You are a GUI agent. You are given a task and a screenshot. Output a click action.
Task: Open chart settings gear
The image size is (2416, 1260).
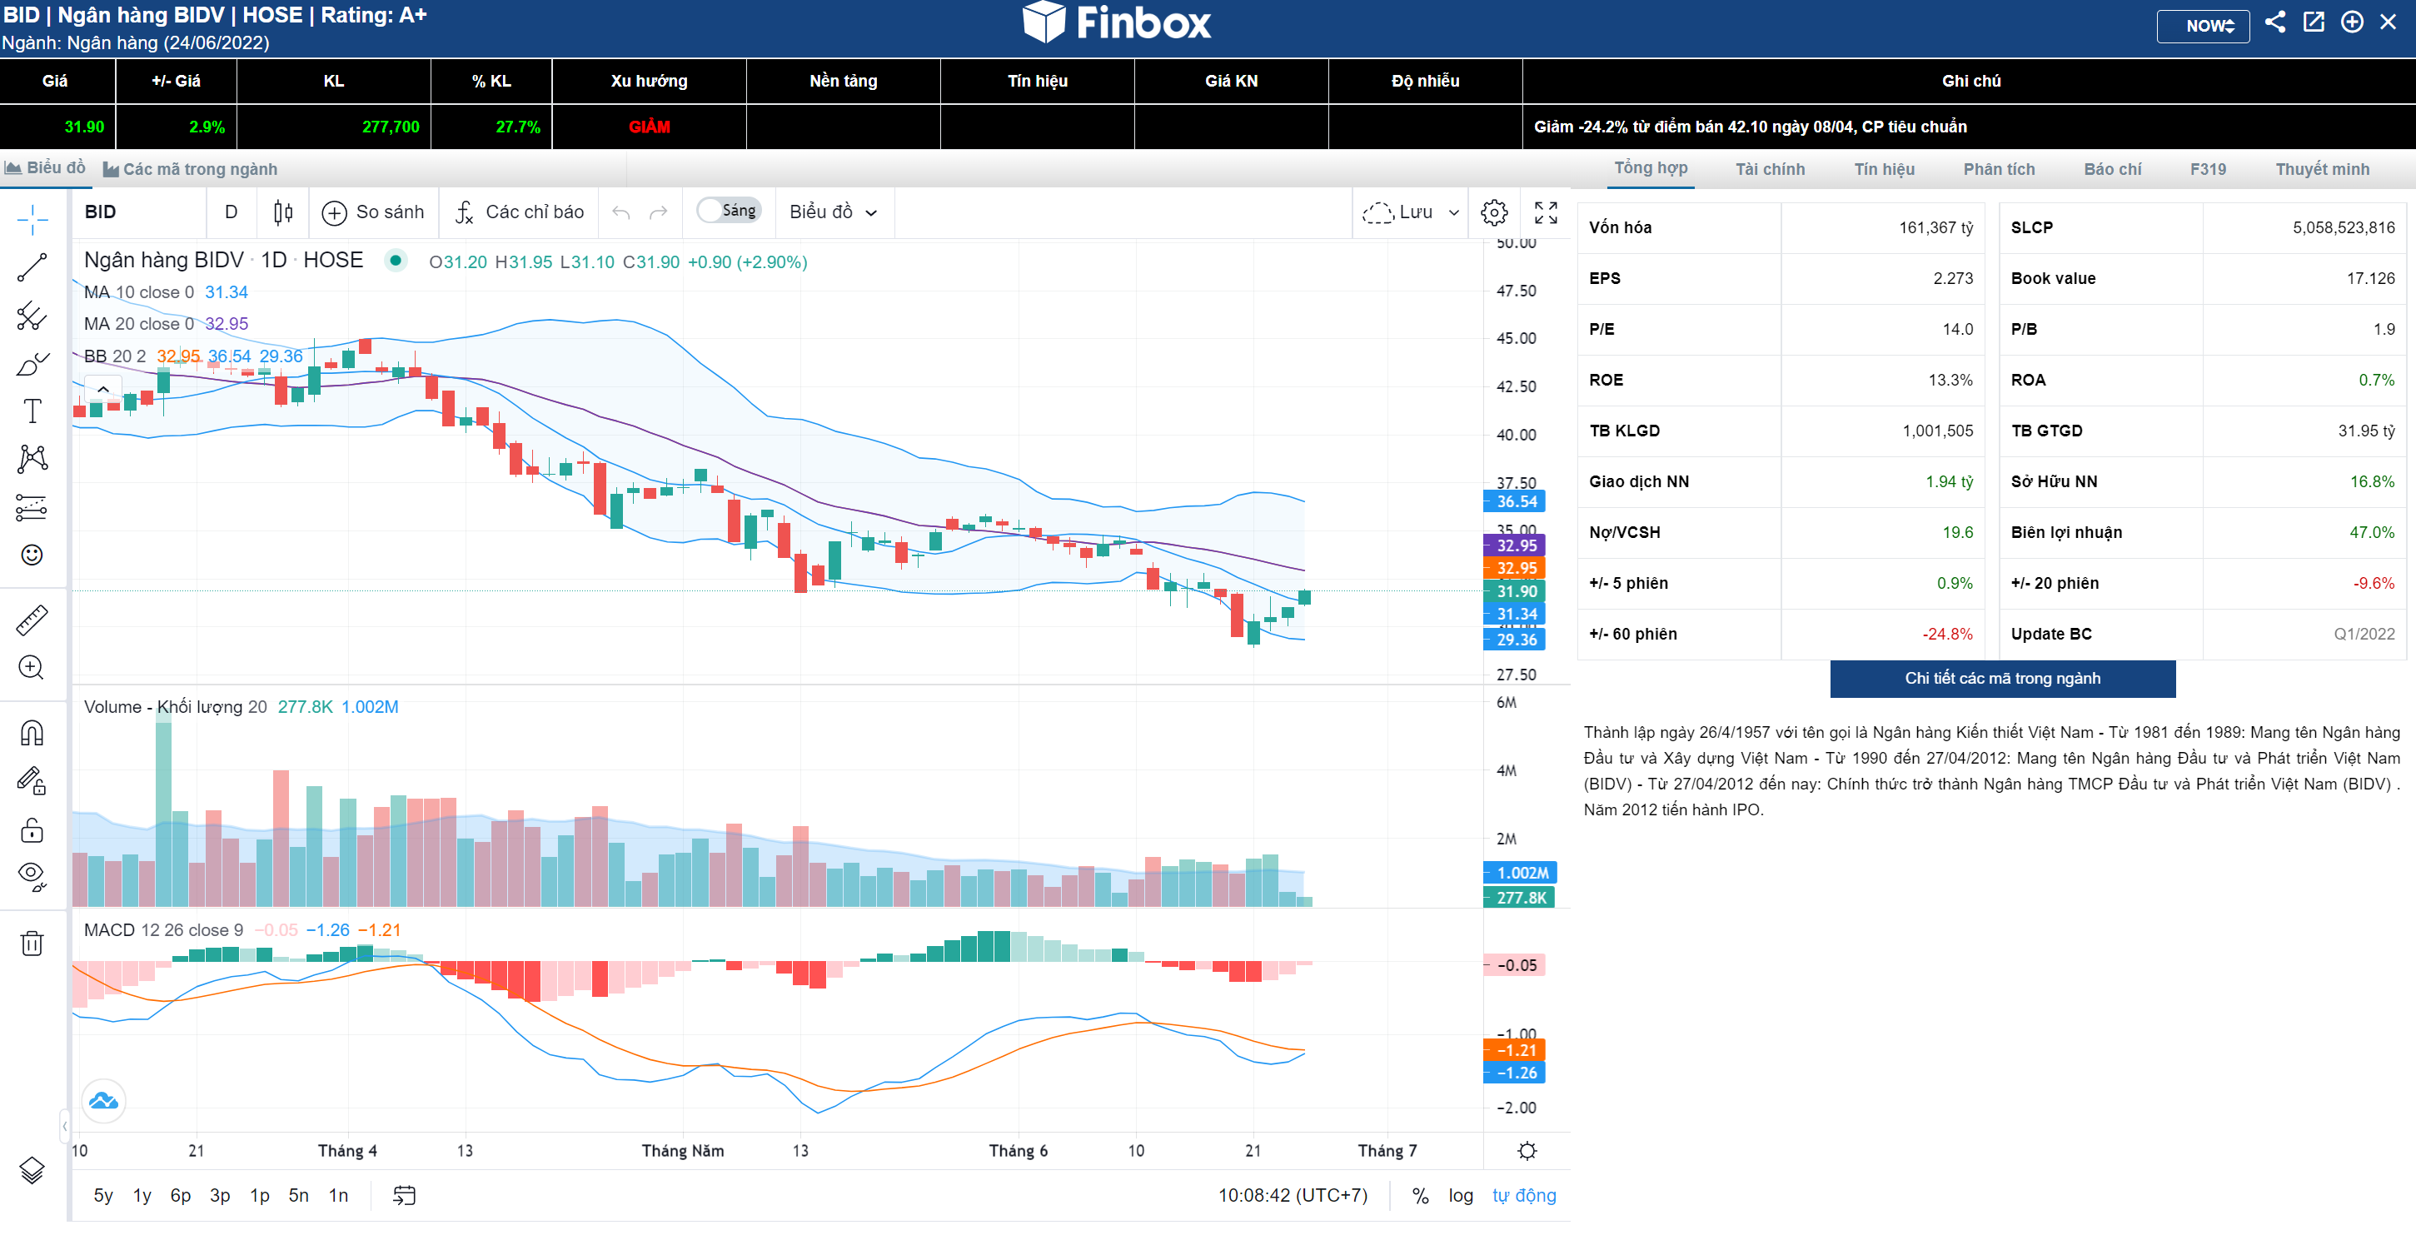(x=1494, y=212)
